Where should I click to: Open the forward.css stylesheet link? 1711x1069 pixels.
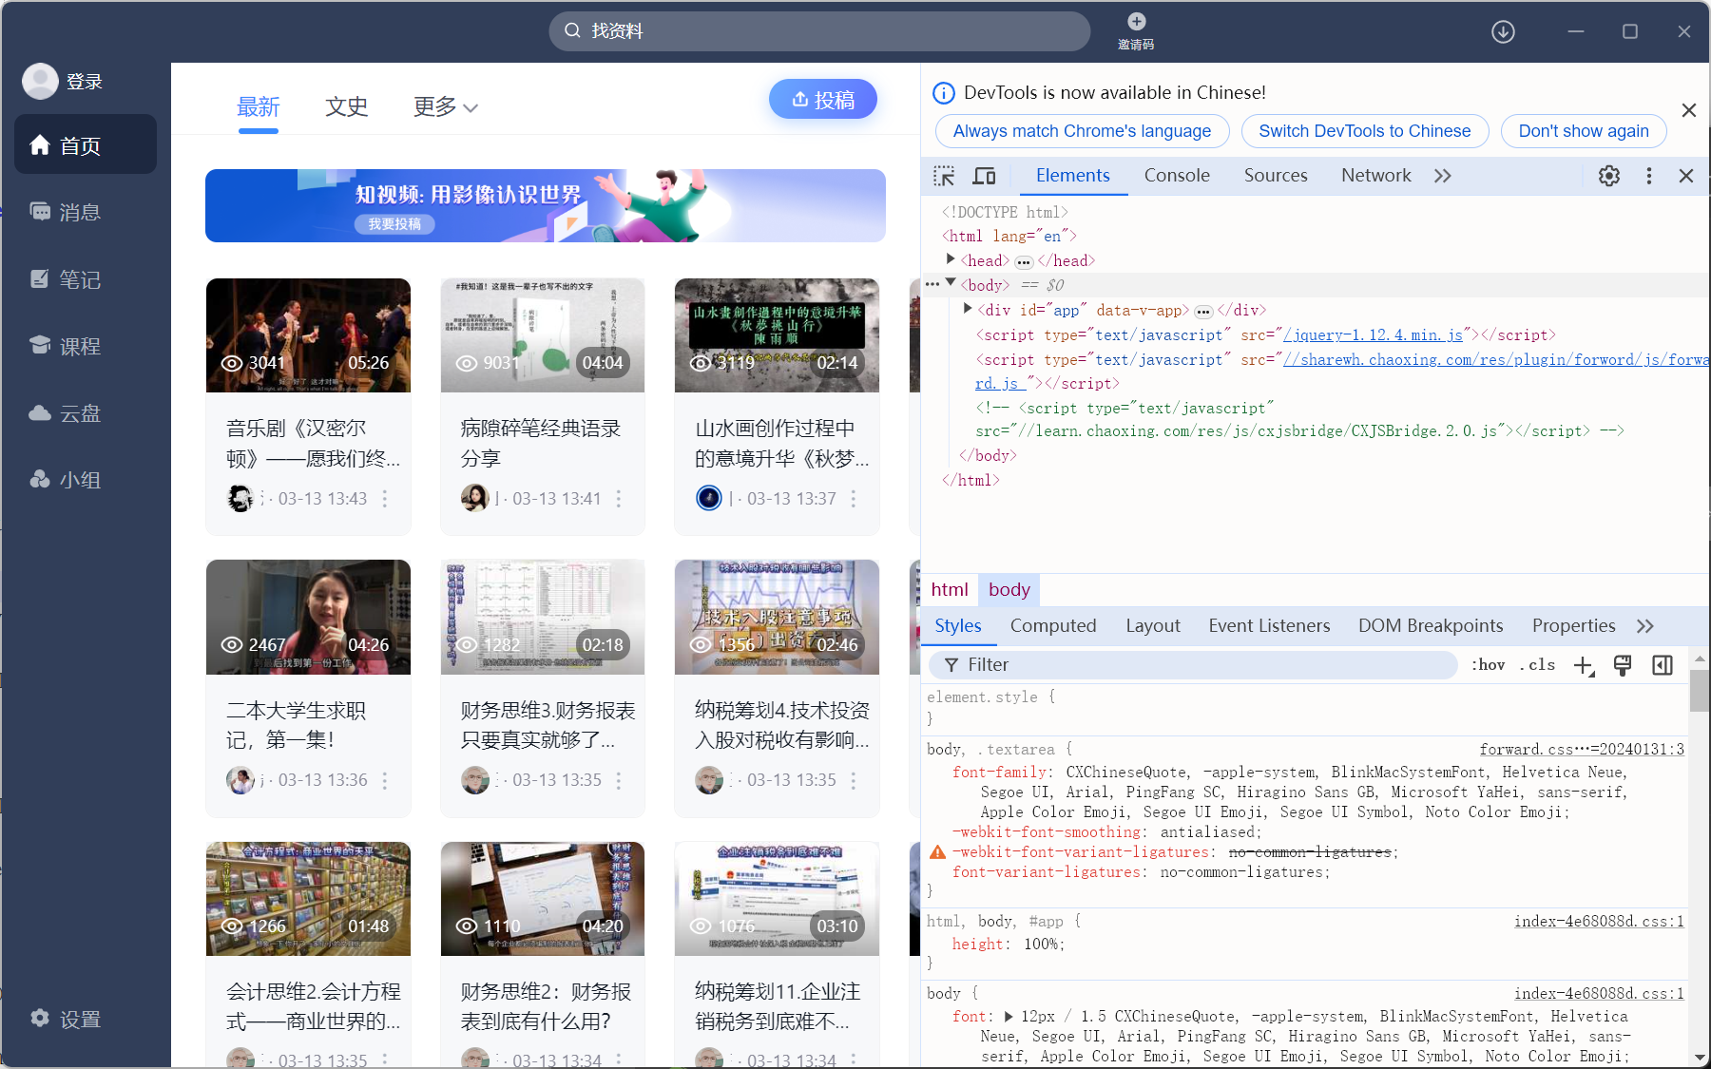(x=1582, y=750)
